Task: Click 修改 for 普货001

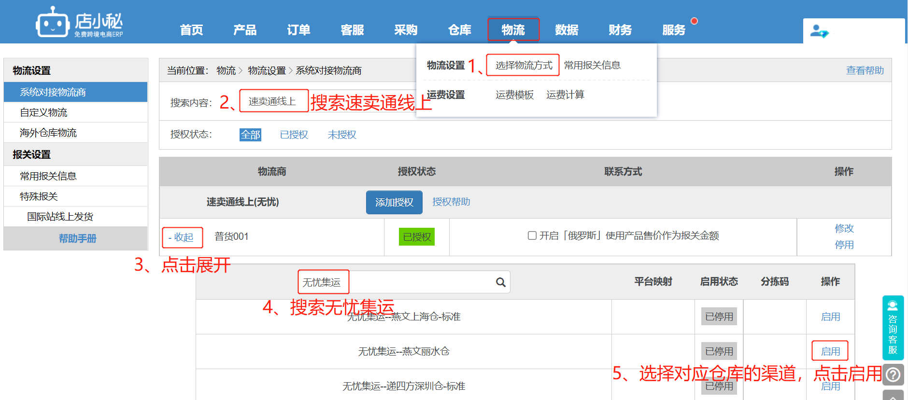Action: [844, 228]
